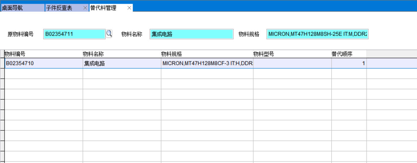Click the row selector of the B02354710 row
This screenshot has height=163, width=417.
2,64
